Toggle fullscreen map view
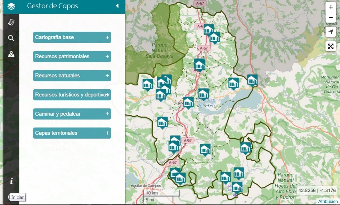The width and height of the screenshot is (340, 205). click(x=331, y=46)
